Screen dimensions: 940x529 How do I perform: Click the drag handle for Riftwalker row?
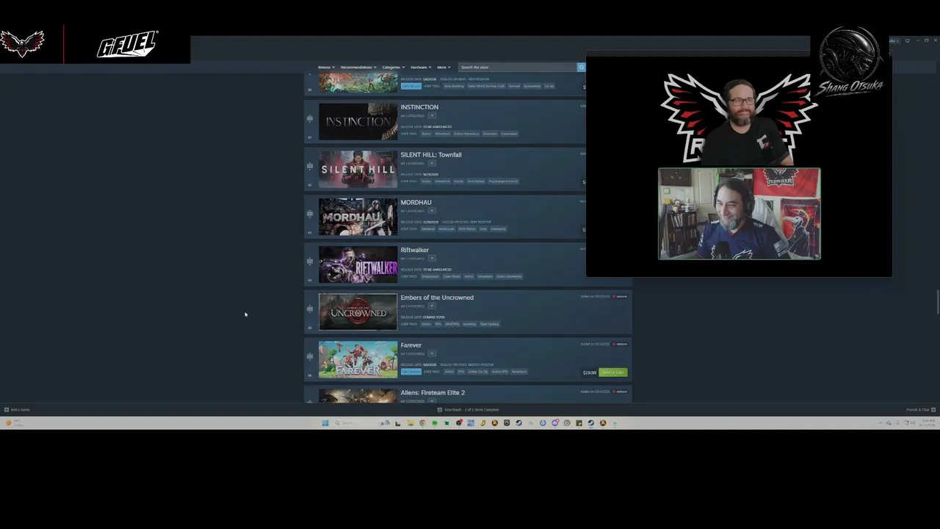point(310,262)
